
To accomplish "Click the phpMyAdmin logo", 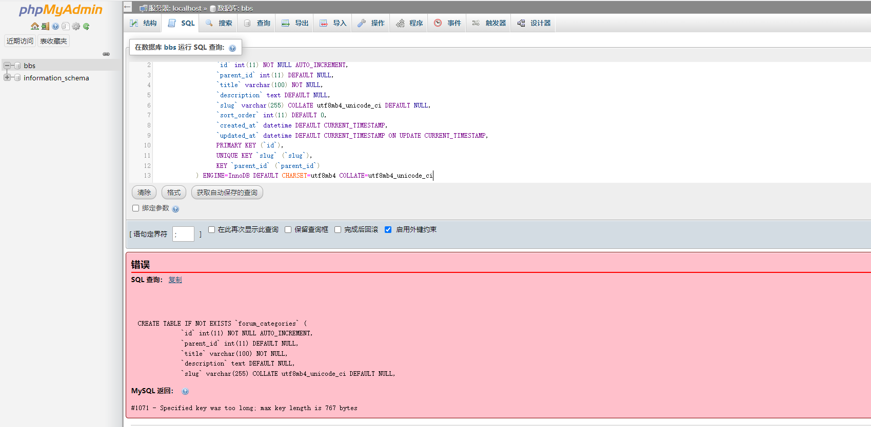I will pyautogui.click(x=61, y=10).
